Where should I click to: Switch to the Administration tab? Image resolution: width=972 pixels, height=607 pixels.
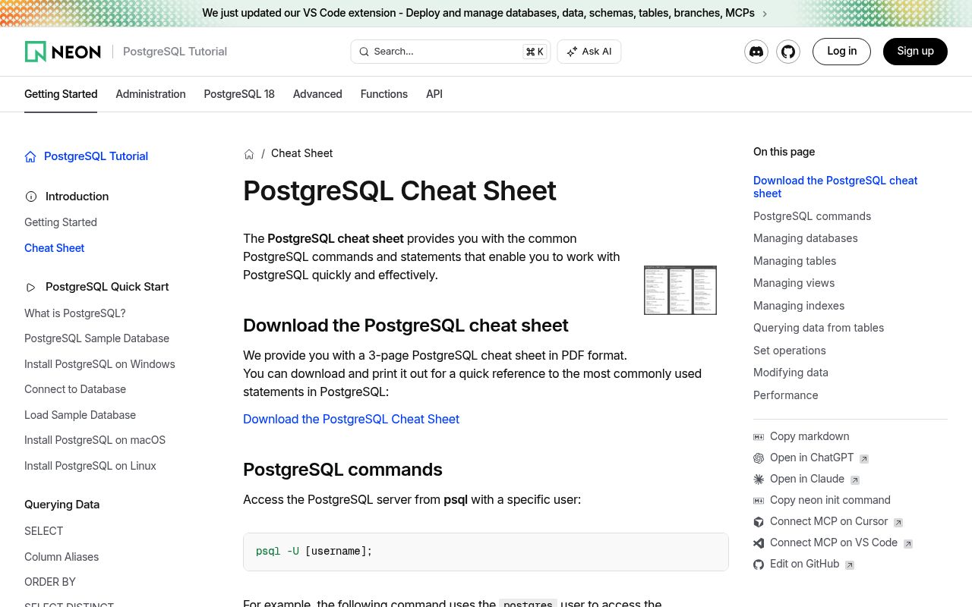tap(150, 94)
